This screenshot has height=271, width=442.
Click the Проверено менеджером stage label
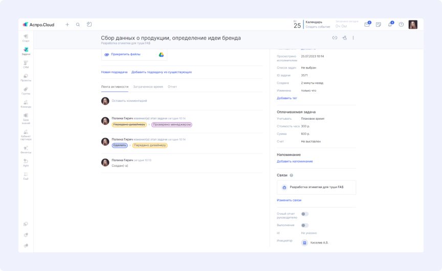172,125
